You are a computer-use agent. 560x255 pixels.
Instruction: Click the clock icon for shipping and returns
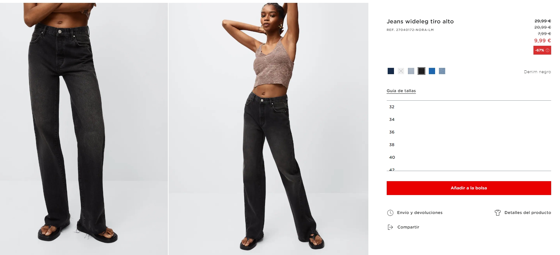coord(390,213)
